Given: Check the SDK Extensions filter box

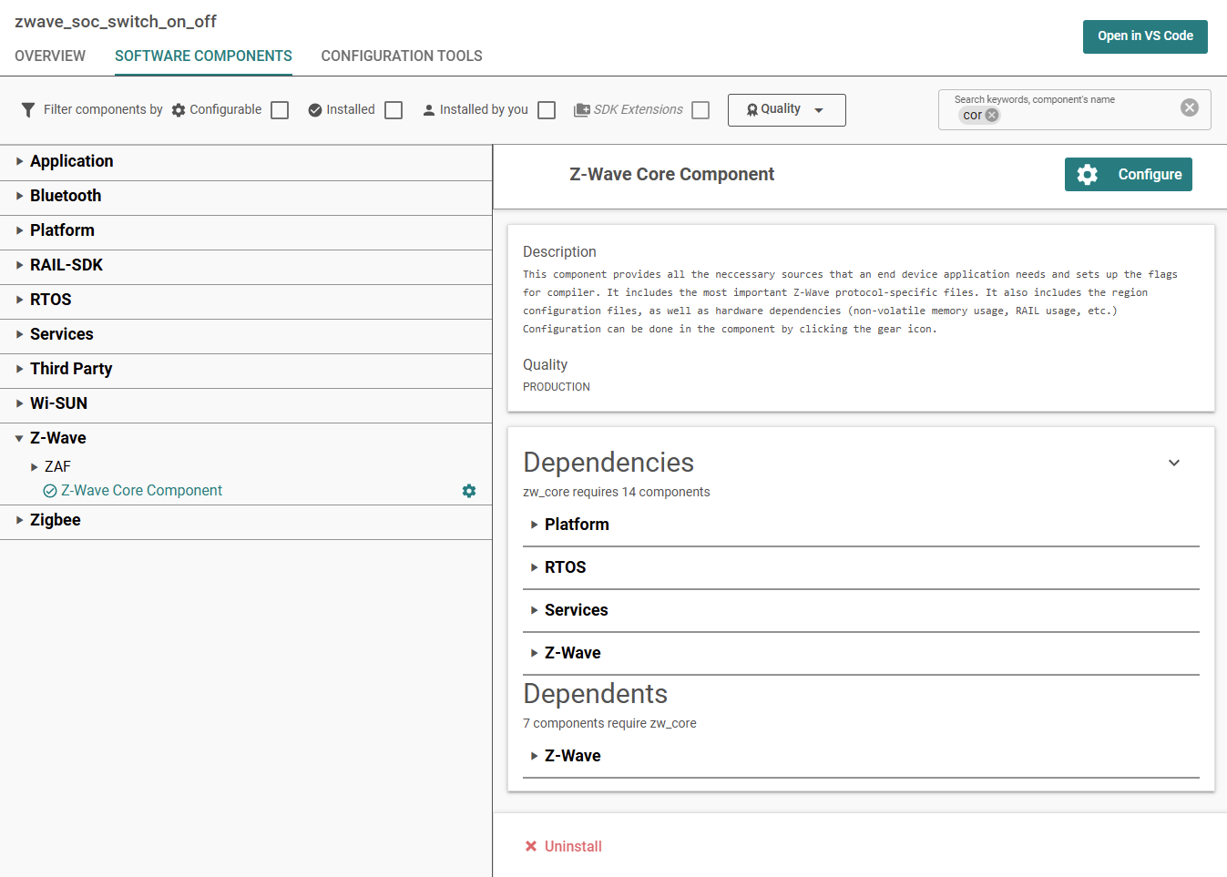Looking at the screenshot, I should (x=700, y=109).
